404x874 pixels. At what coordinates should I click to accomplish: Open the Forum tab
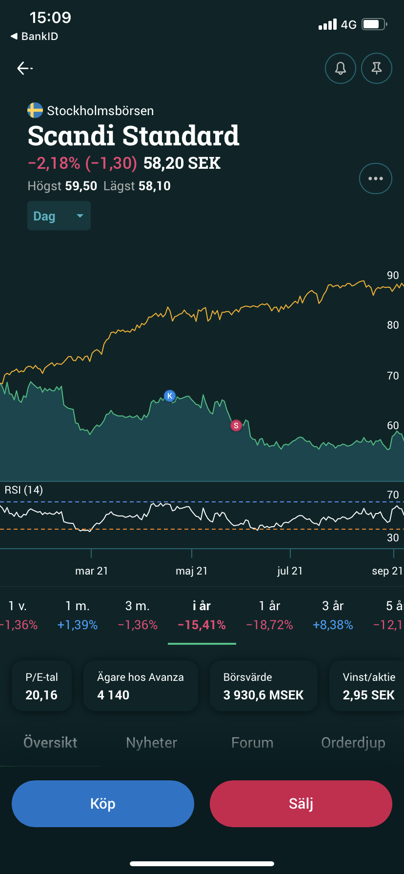pos(252,742)
